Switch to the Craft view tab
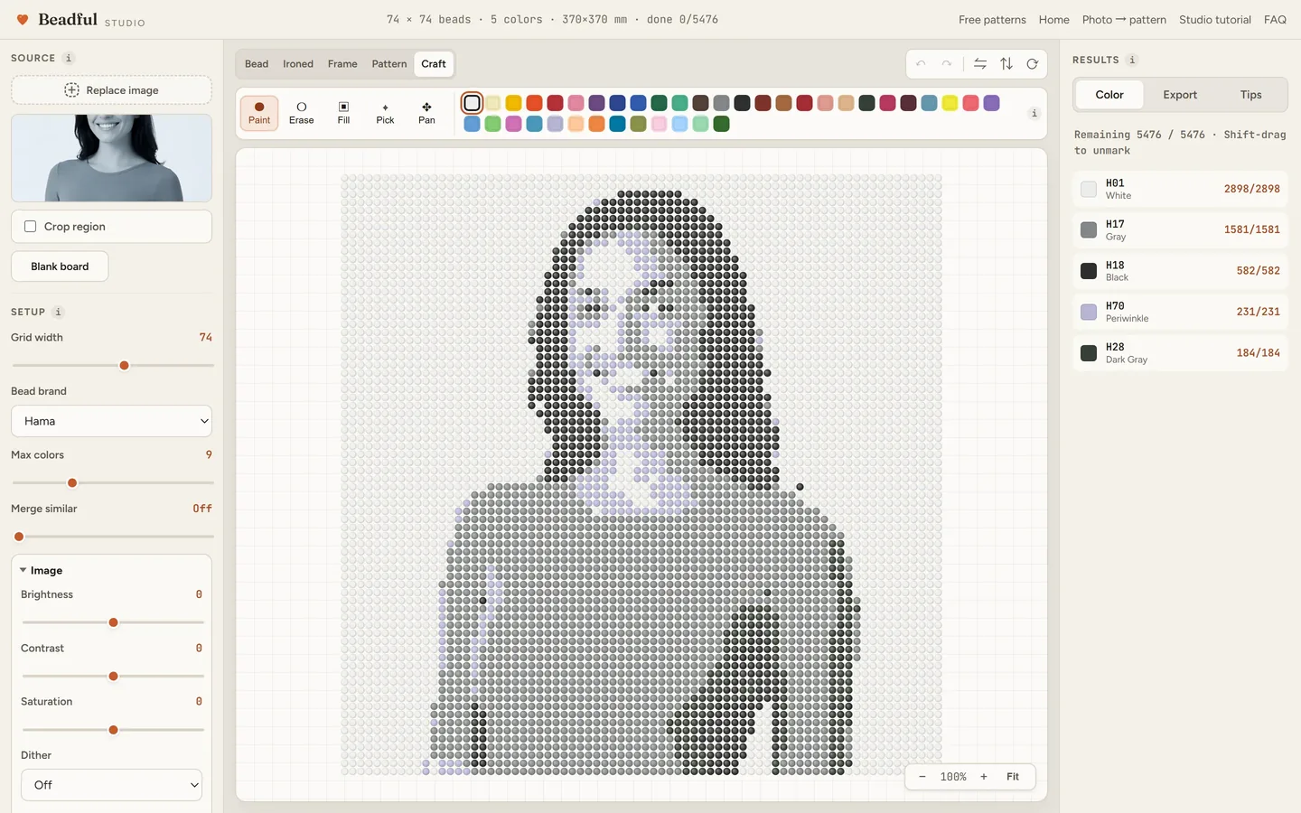This screenshot has height=813, width=1301. coord(434,64)
